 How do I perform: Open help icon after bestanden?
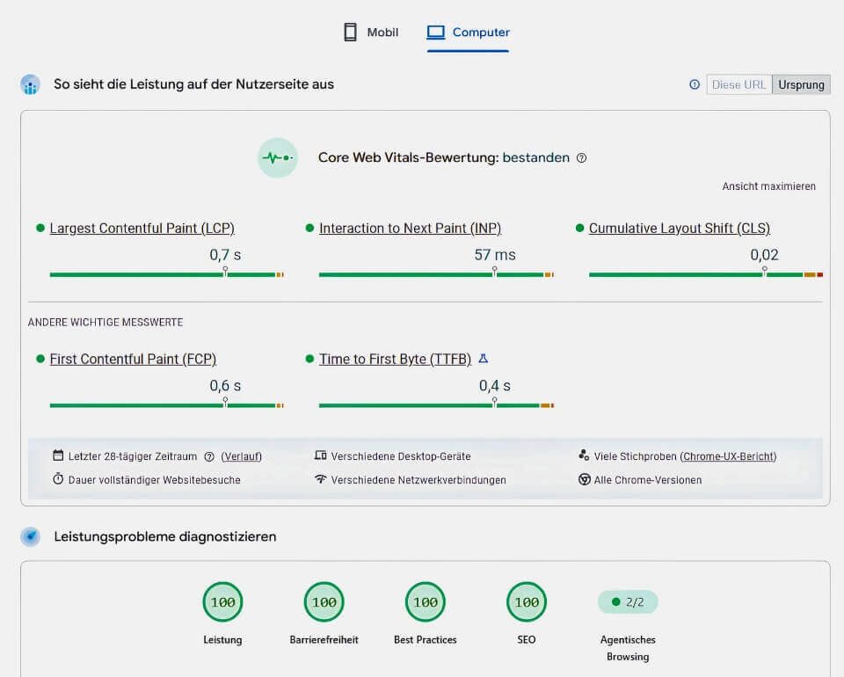point(581,157)
